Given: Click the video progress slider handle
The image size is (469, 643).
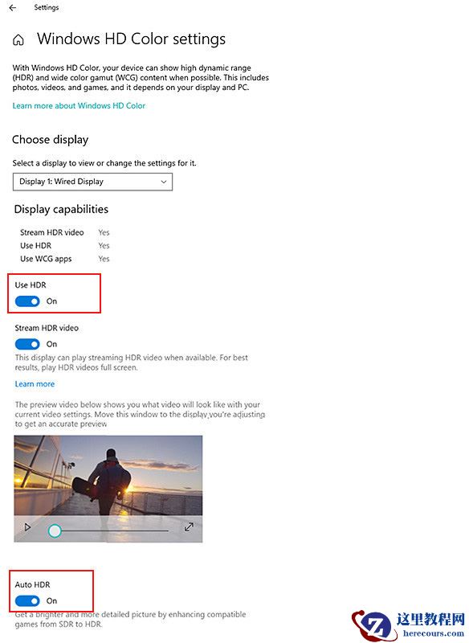Looking at the screenshot, I should [55, 528].
